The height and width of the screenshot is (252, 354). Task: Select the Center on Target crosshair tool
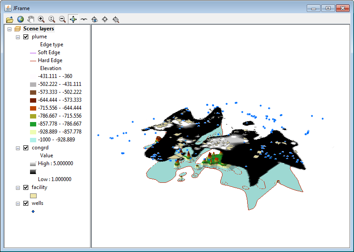pos(105,19)
